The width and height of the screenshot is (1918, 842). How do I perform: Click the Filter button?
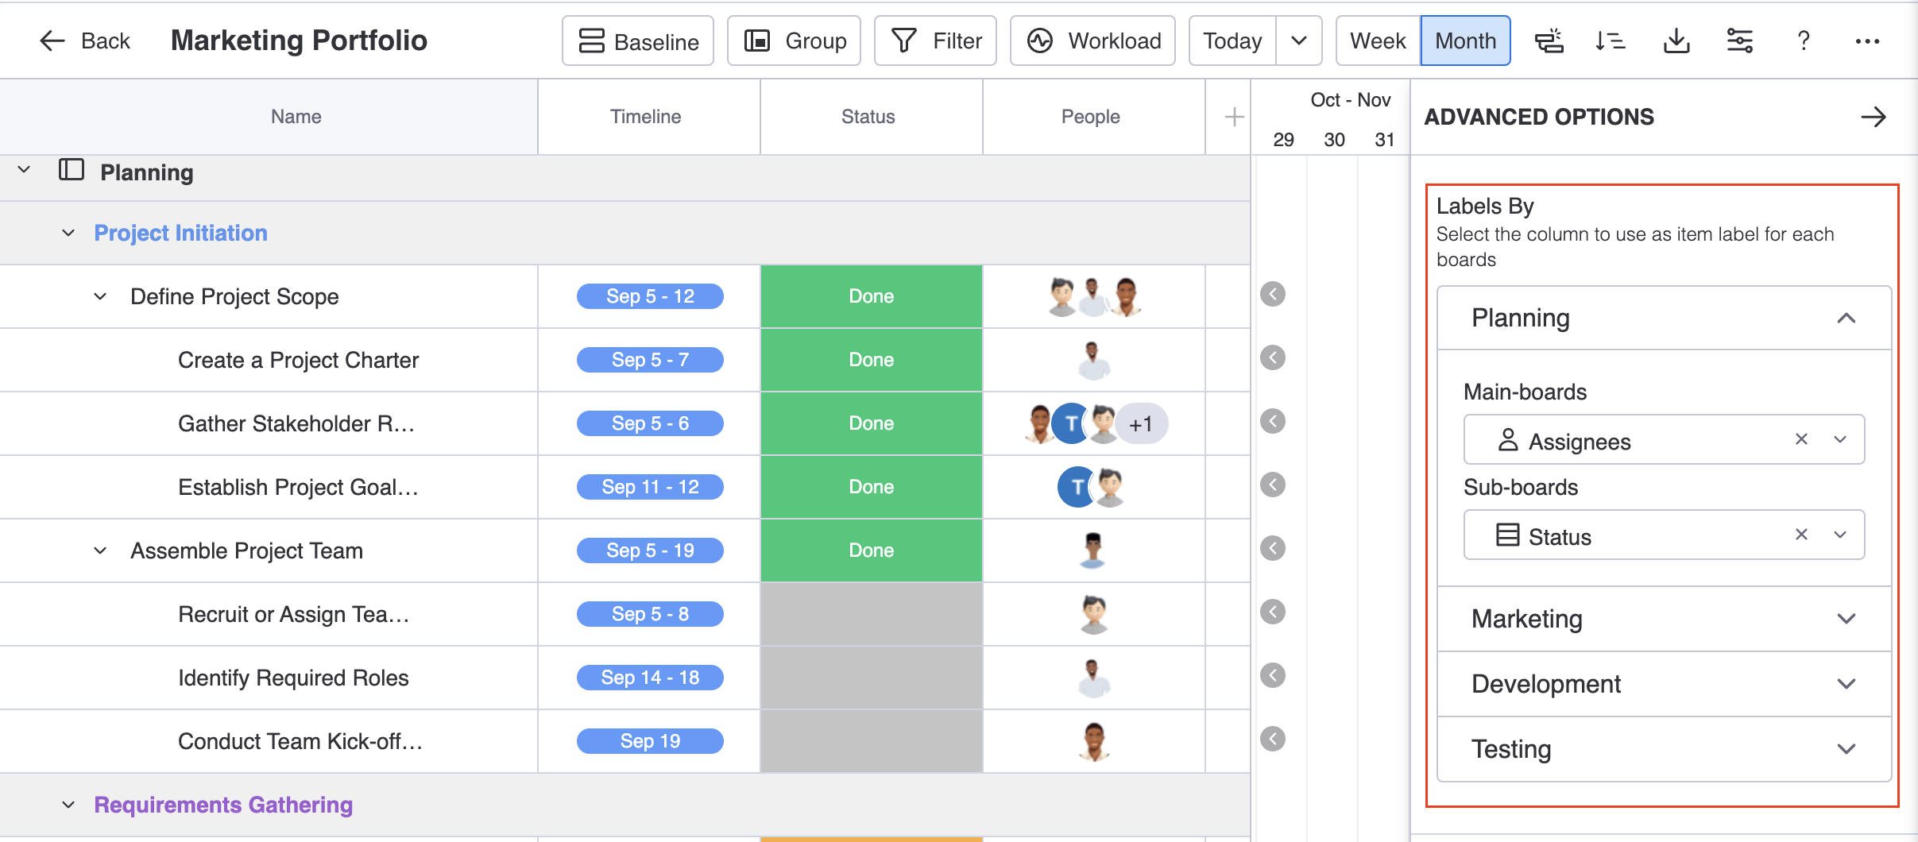click(935, 41)
